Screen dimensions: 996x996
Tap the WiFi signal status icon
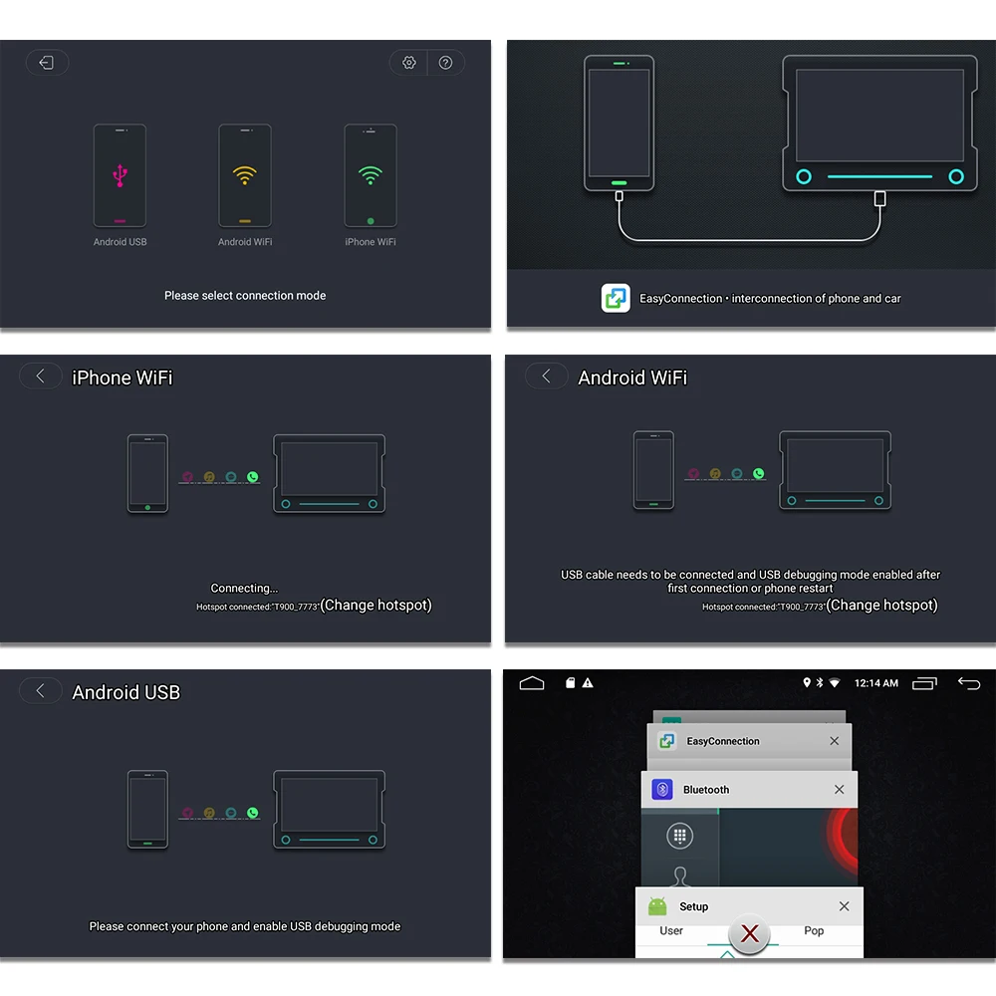835,683
